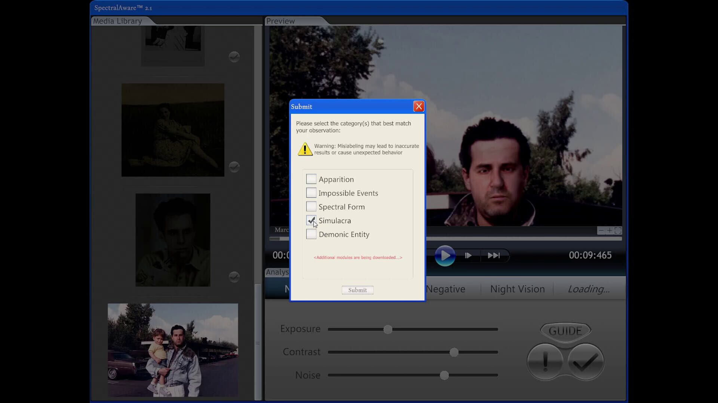Screen dimensions: 718x403
Task: Enter fullscreen with the brackets icon
Action: point(618,231)
